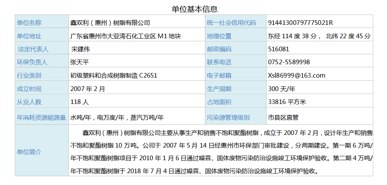This screenshot has width=387, height=185.
Task: Click the title 单位基本信息
Action: [x=195, y=9]
